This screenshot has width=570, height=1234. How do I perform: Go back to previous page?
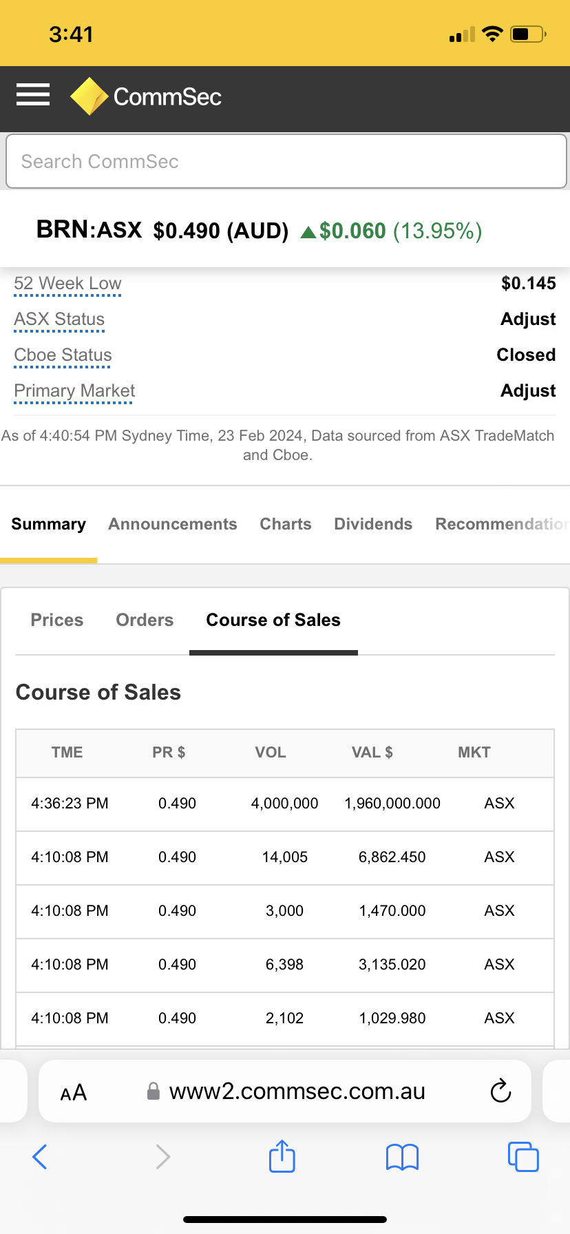point(40,1156)
